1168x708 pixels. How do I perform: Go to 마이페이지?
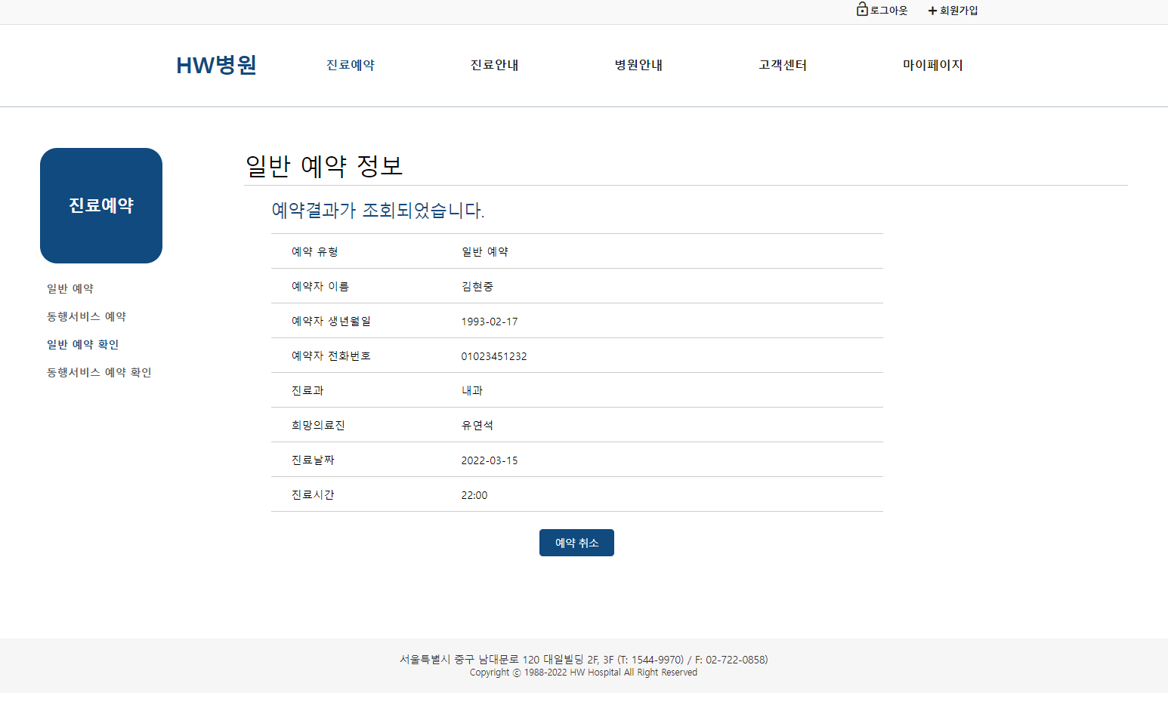[x=933, y=65]
